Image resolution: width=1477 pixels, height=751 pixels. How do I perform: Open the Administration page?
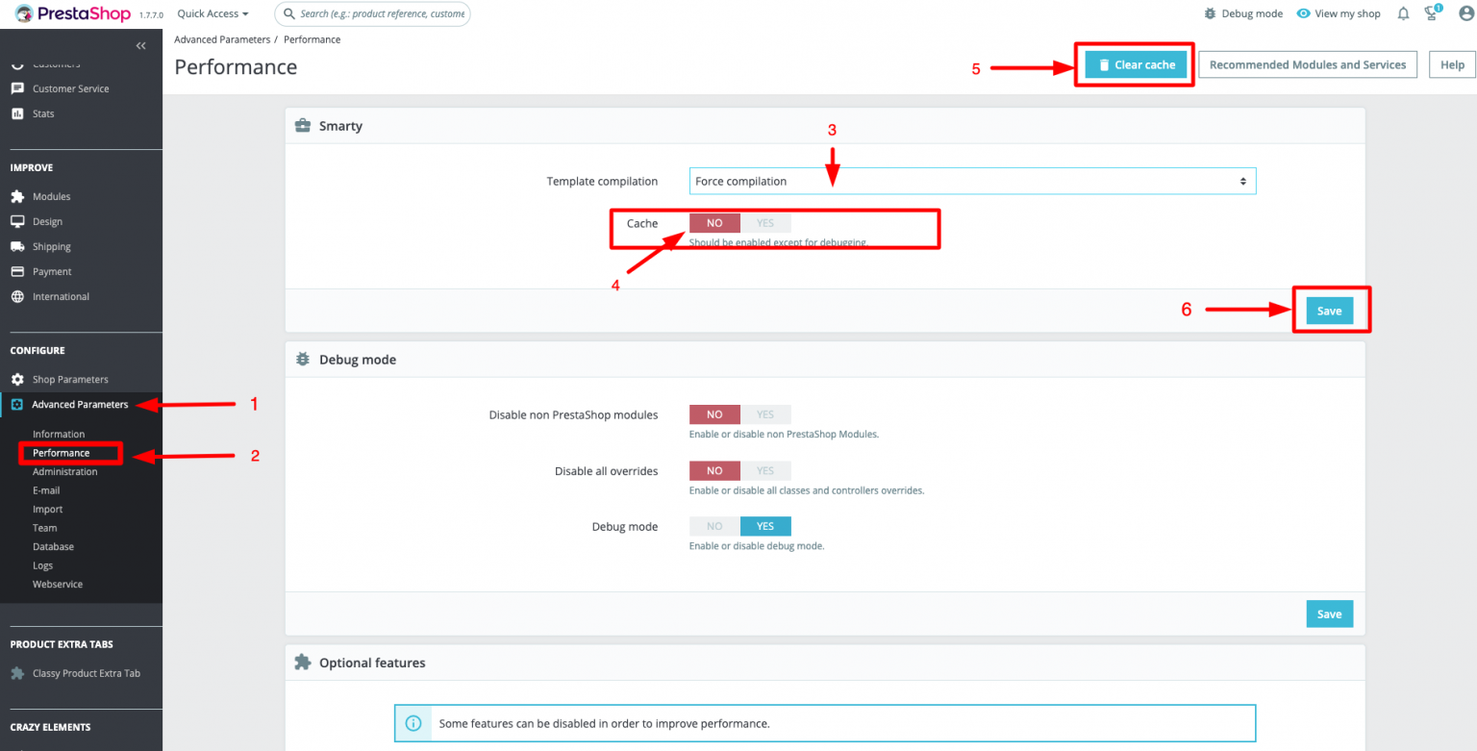[x=64, y=471]
